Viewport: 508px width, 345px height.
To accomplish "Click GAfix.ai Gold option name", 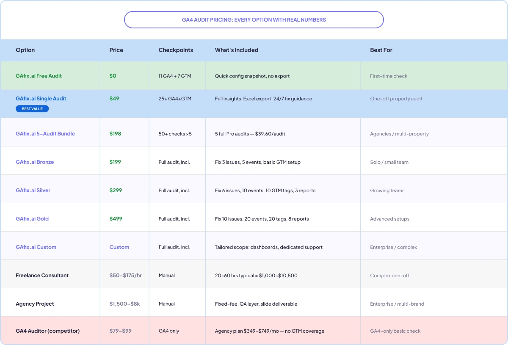I will click(32, 219).
